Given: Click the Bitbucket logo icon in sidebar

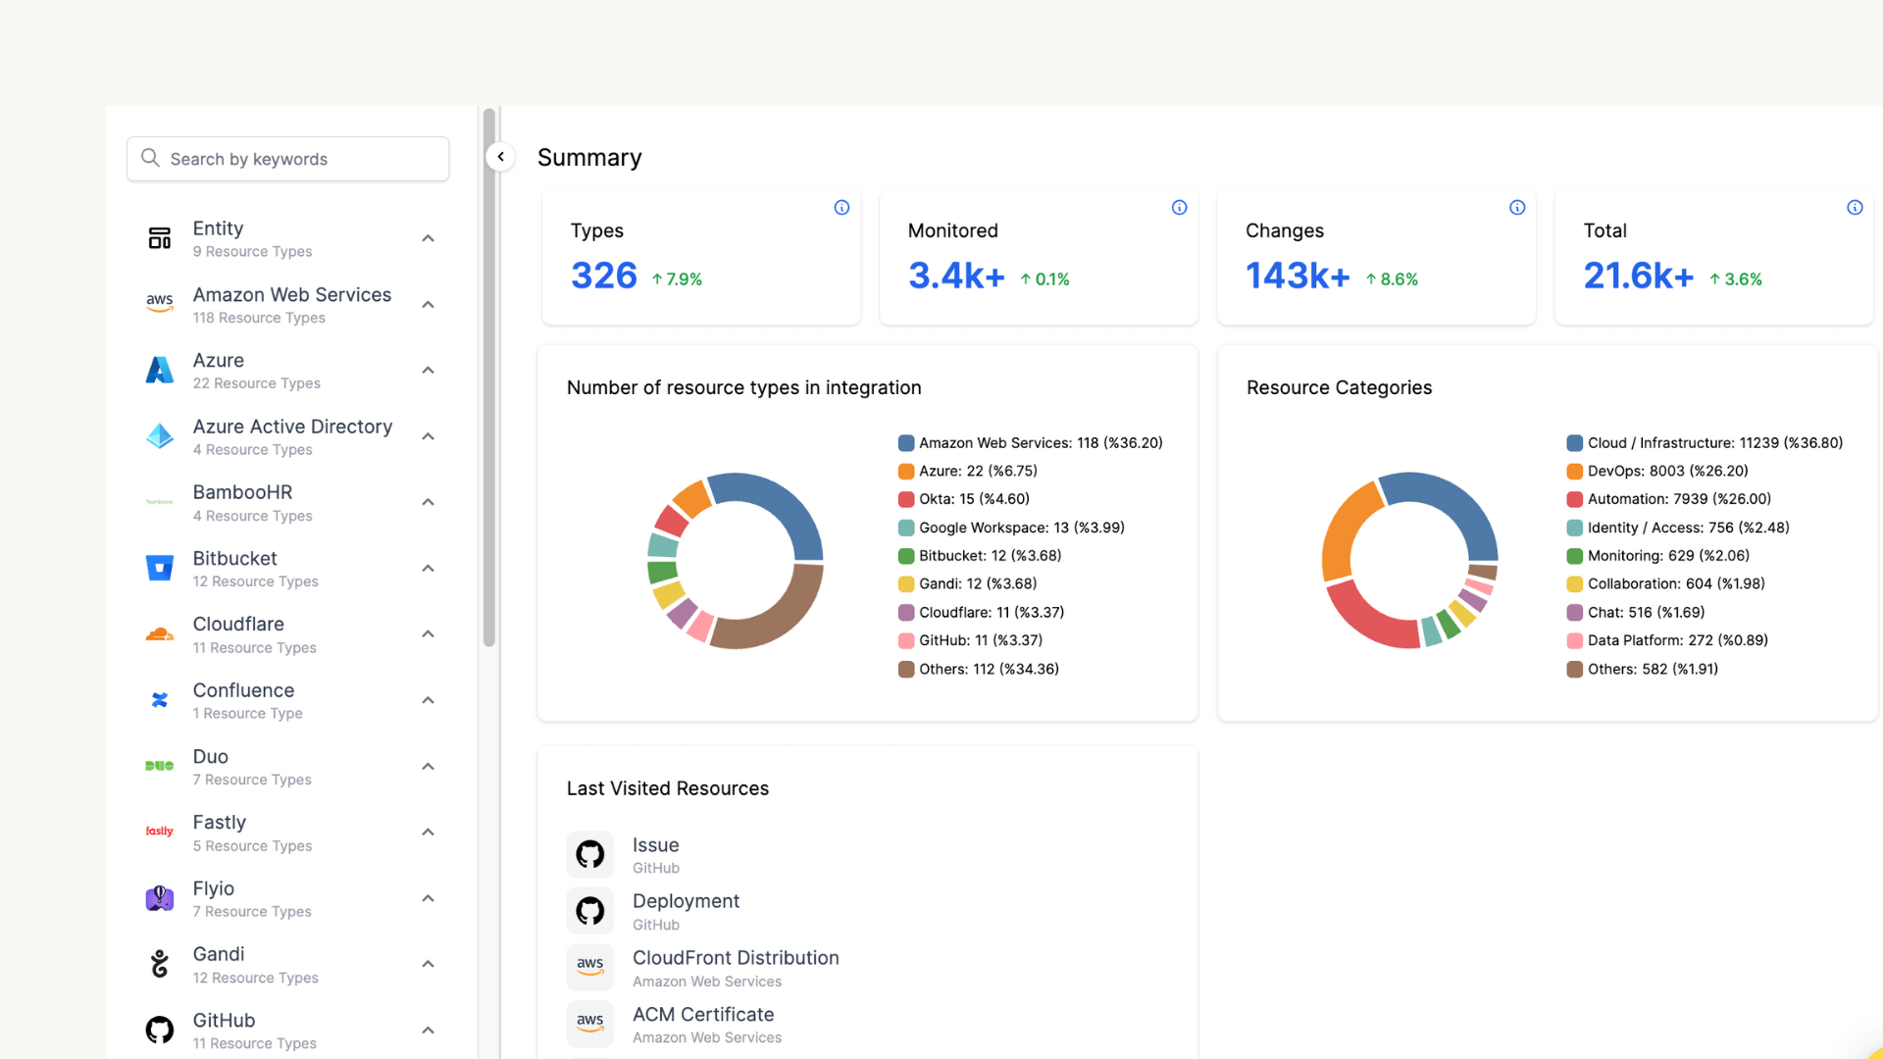Looking at the screenshot, I should pos(159,568).
